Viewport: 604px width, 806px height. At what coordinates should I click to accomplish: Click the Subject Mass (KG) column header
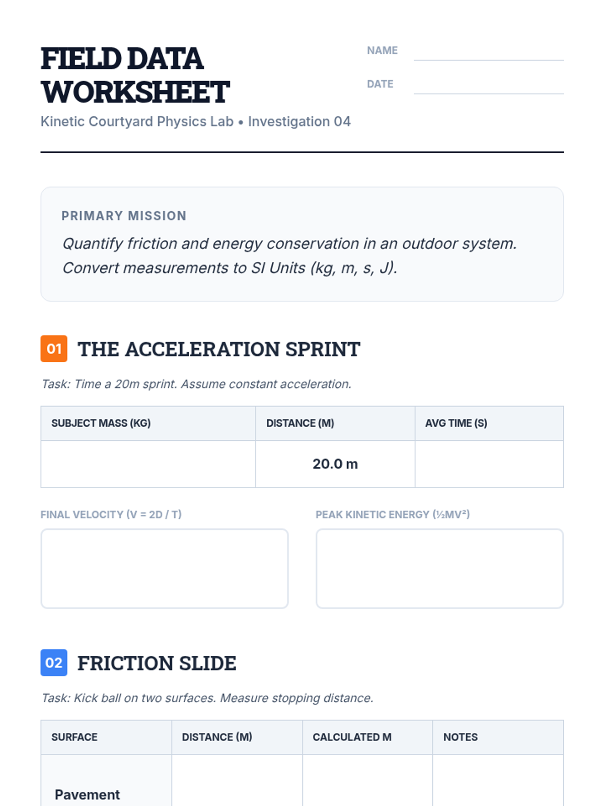101,423
